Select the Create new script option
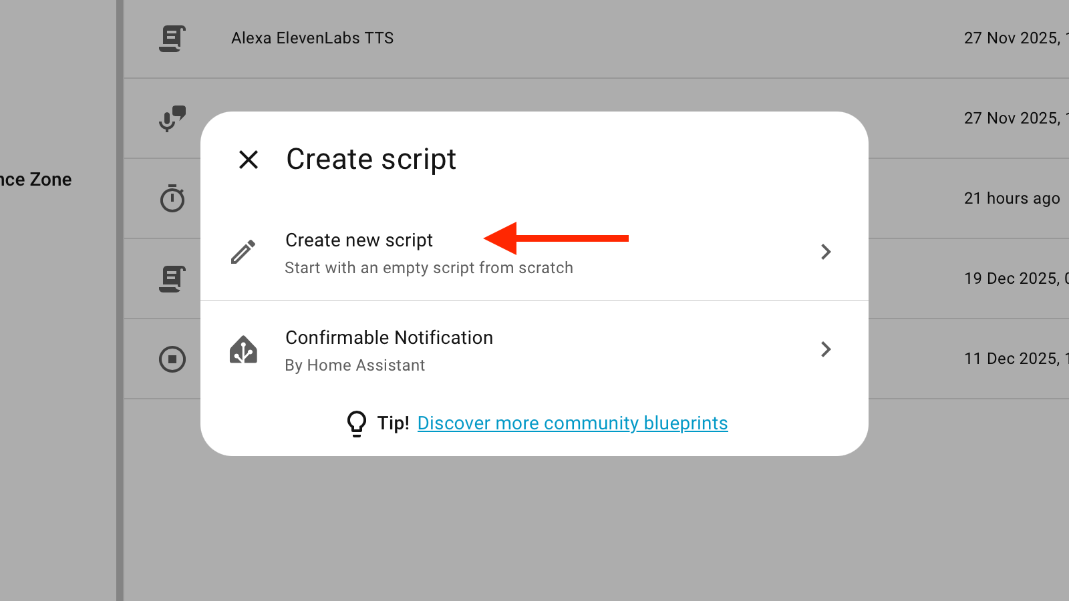Viewport: 1069px width, 601px height. (x=359, y=240)
